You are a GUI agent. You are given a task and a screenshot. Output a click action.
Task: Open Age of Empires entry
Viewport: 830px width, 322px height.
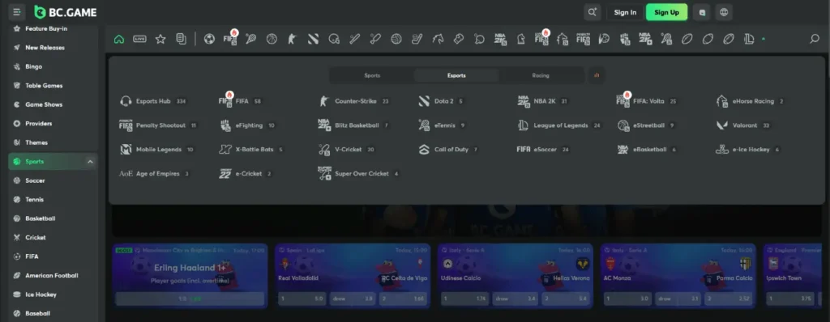point(155,173)
